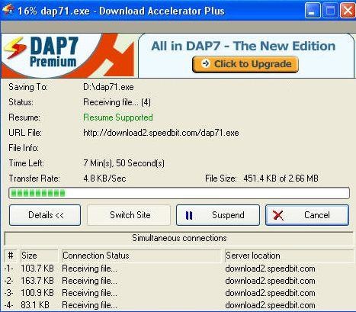The height and width of the screenshot is (312, 356).
Task: Click the Connection Status column header
Action: pyautogui.click(x=141, y=256)
